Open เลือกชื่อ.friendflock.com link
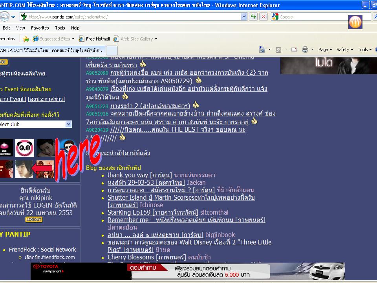The height and width of the screenshot is (283, 377). pyautogui.click(x=50, y=257)
